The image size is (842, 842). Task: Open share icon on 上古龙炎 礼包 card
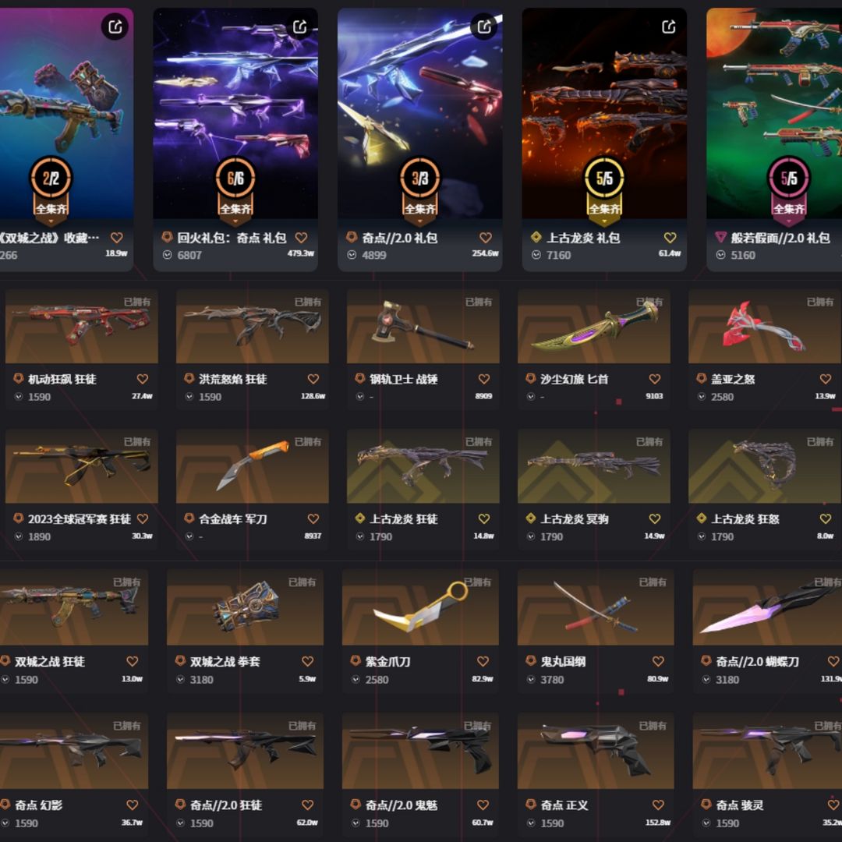[669, 27]
